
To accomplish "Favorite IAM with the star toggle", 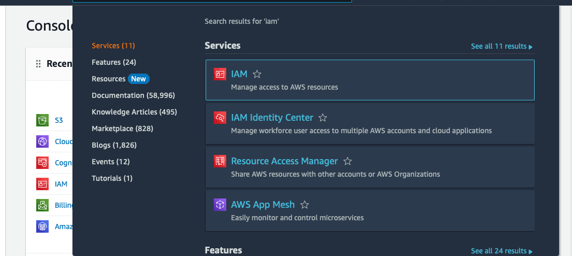I will tap(257, 75).
